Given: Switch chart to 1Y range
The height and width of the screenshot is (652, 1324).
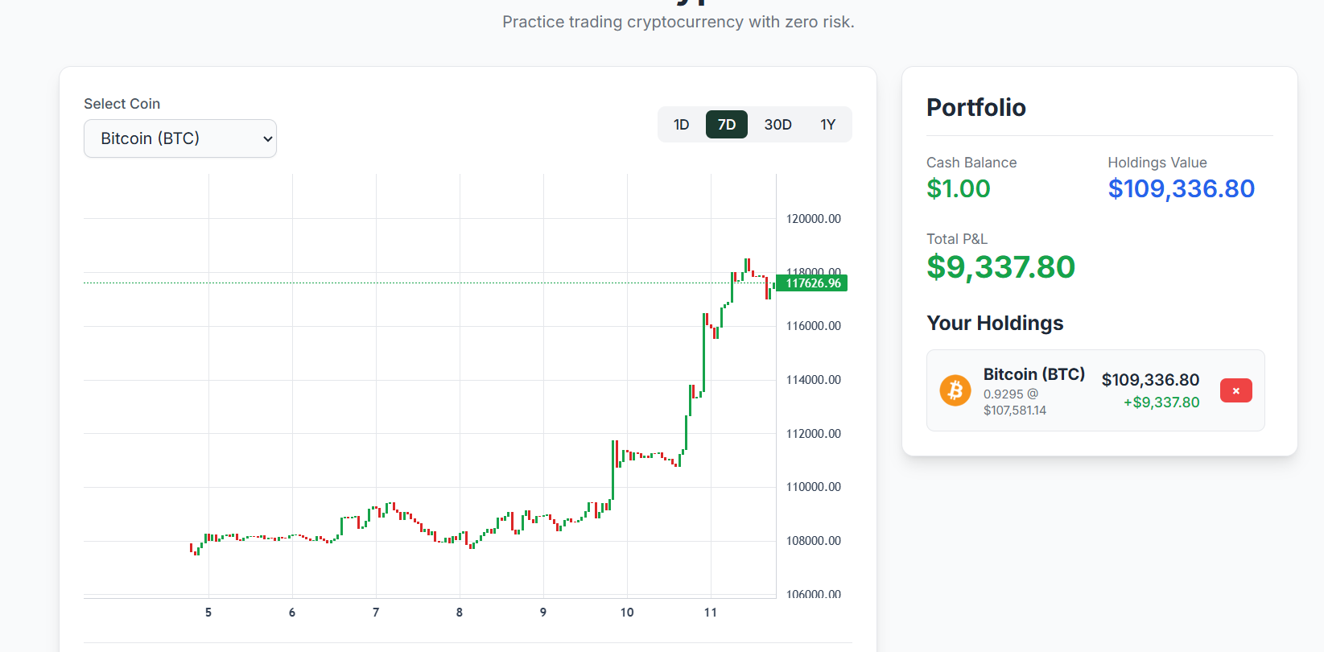Looking at the screenshot, I should pos(828,125).
